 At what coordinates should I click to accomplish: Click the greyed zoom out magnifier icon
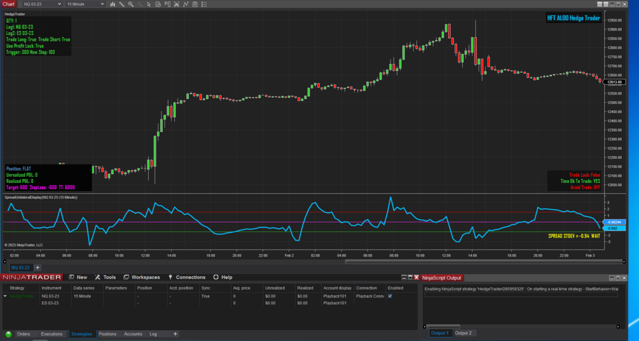point(140,4)
